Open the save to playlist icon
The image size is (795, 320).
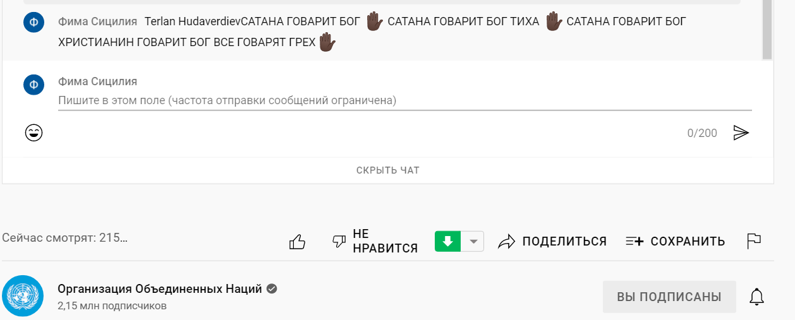(634, 241)
